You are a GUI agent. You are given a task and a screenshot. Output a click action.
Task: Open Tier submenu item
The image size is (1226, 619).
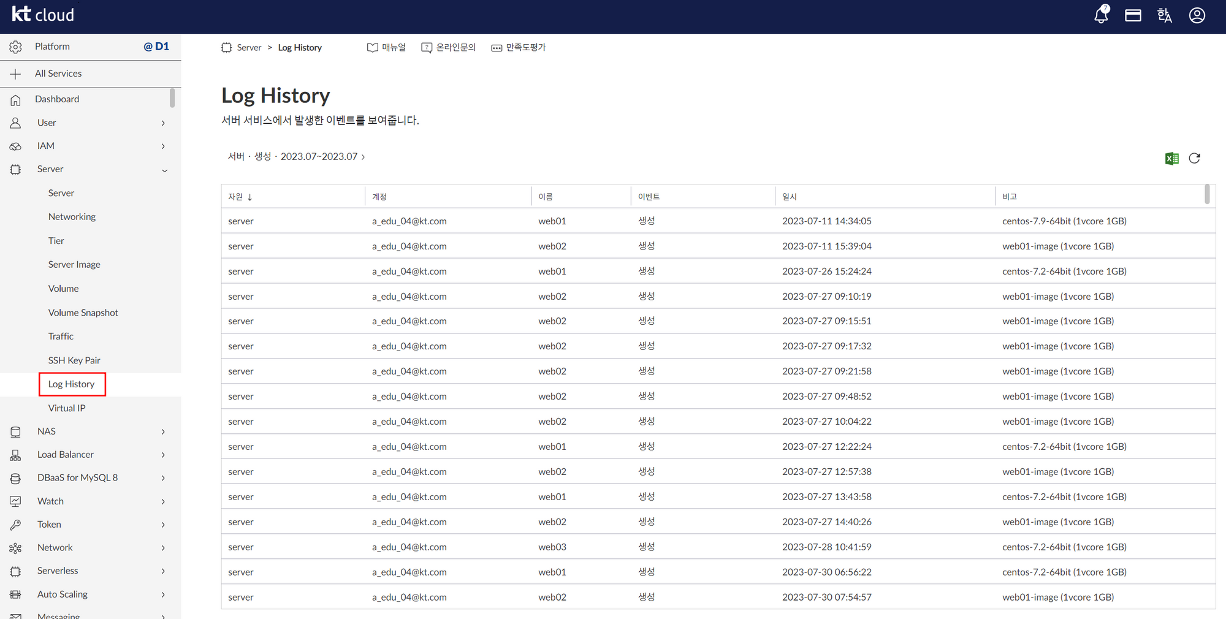coord(56,241)
